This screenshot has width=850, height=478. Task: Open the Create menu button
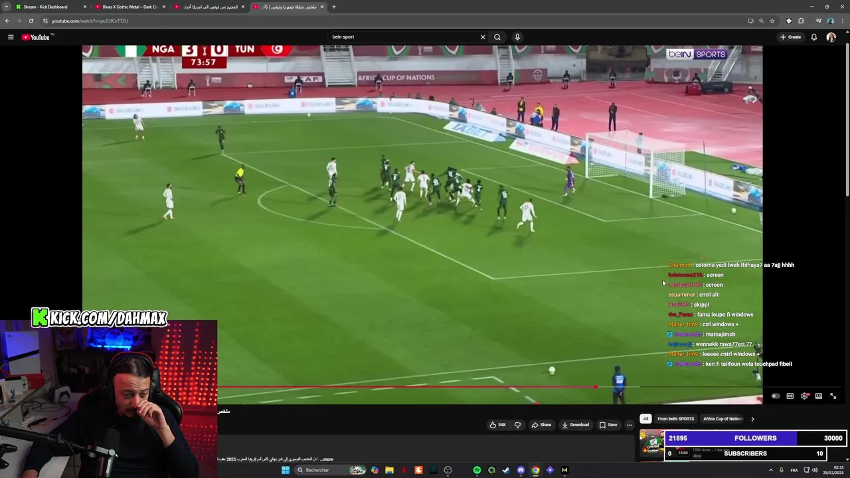pos(790,37)
